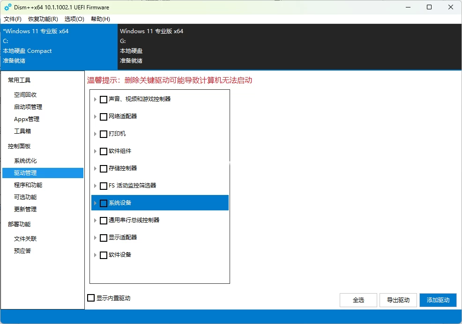Expand 通用串行总线控制器 node arrow
Viewport: 462px width, 324px height.
coord(95,221)
